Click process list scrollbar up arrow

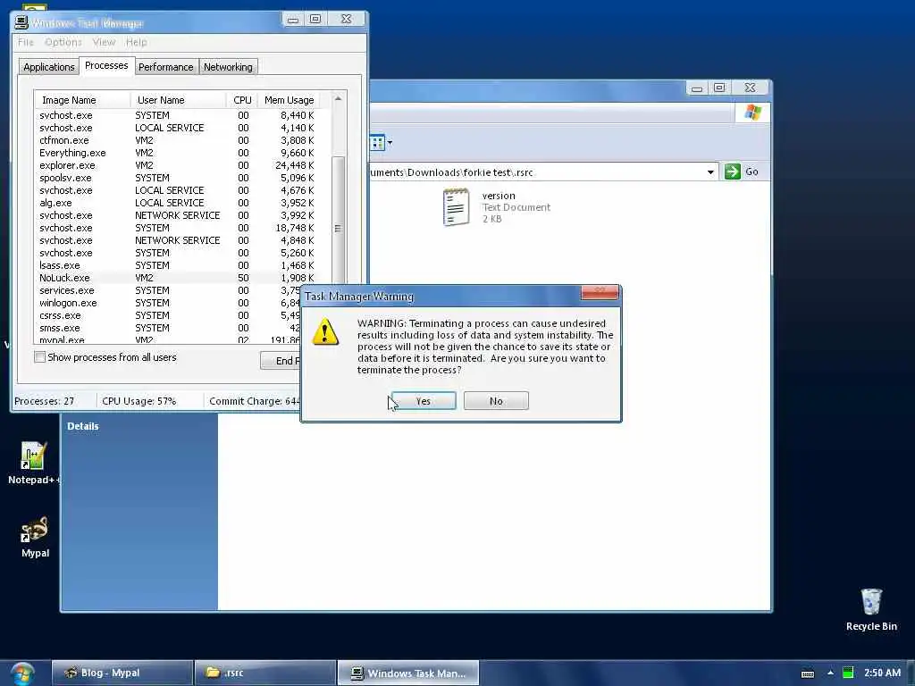[x=338, y=99]
